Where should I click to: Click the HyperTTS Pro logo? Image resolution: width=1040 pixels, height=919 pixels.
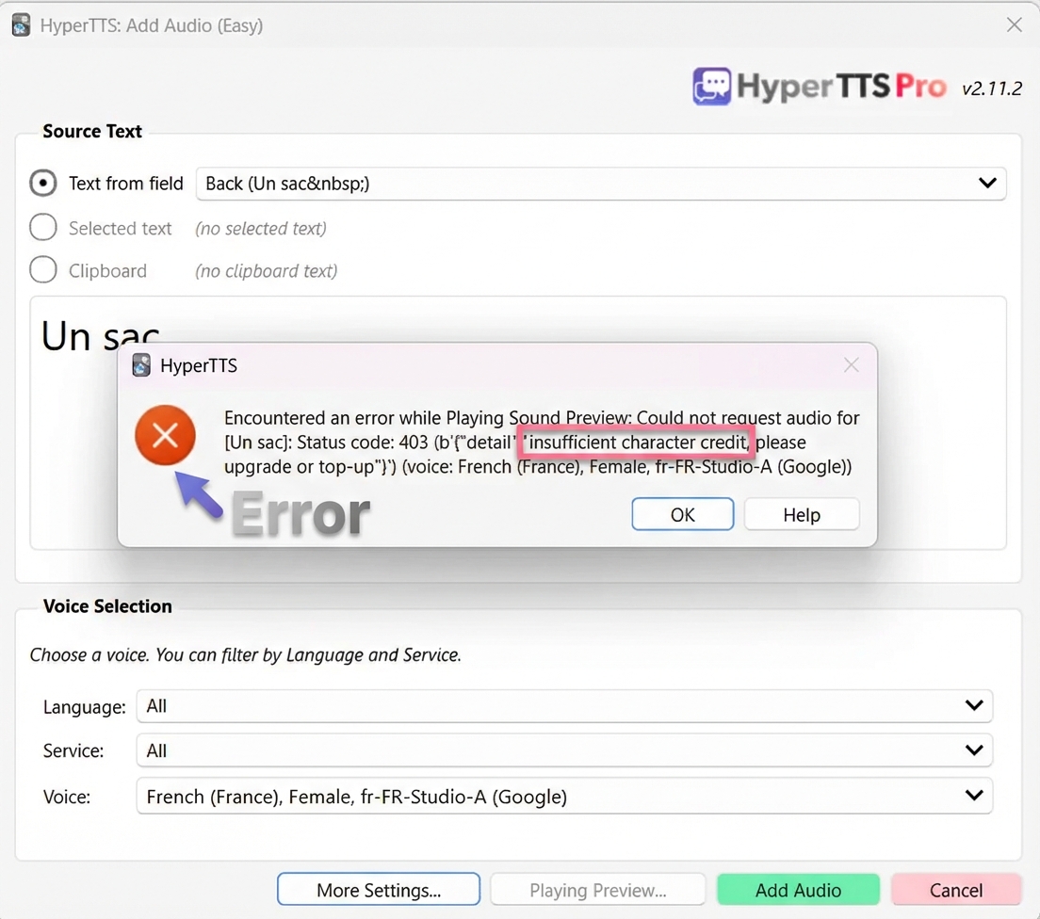coord(817,86)
